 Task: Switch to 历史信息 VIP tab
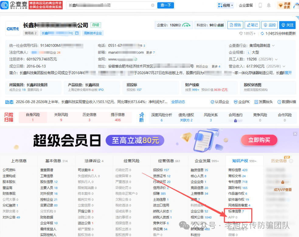click(279, 161)
